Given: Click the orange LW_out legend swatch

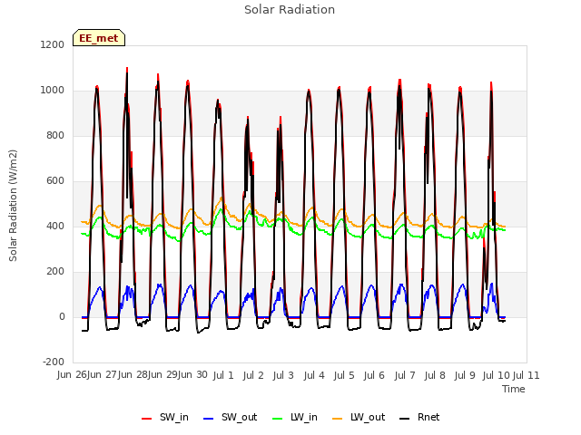Looking at the screenshot, I should pyautogui.click(x=338, y=419).
